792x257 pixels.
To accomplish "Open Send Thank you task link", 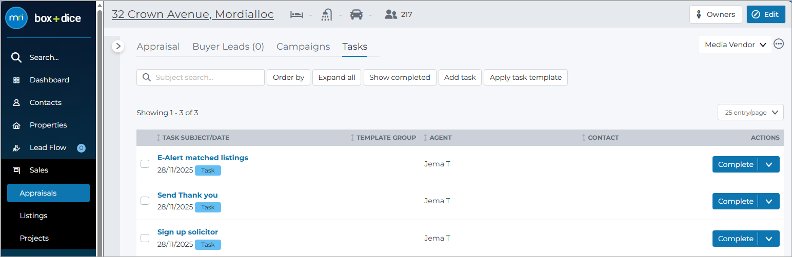I will pyautogui.click(x=188, y=195).
